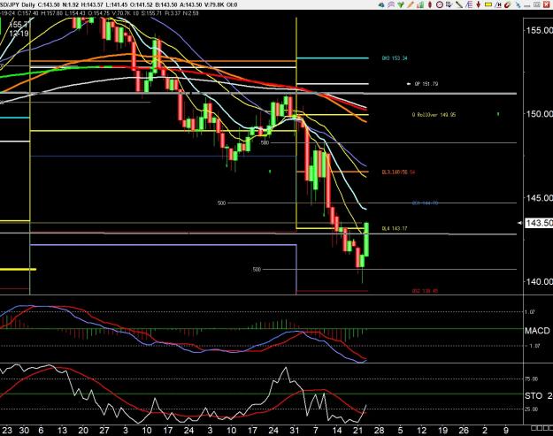This screenshot has height=436, width=553.
Task: Click the 1.07 MACD upper scale label
Action: [530, 312]
